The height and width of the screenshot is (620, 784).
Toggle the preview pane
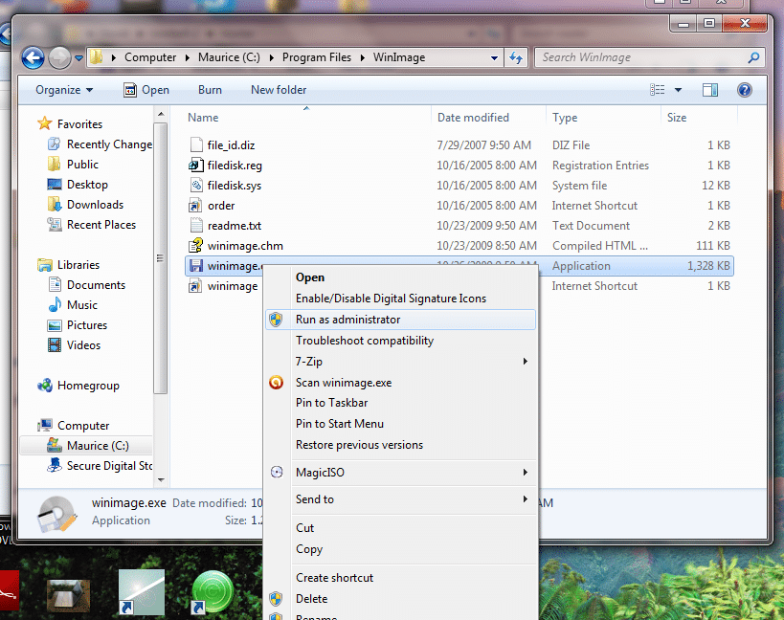point(710,90)
